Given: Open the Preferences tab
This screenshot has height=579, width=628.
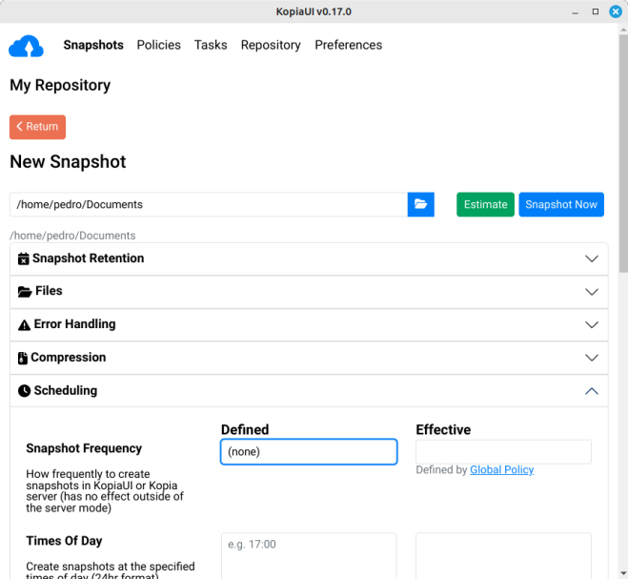Looking at the screenshot, I should (x=349, y=45).
